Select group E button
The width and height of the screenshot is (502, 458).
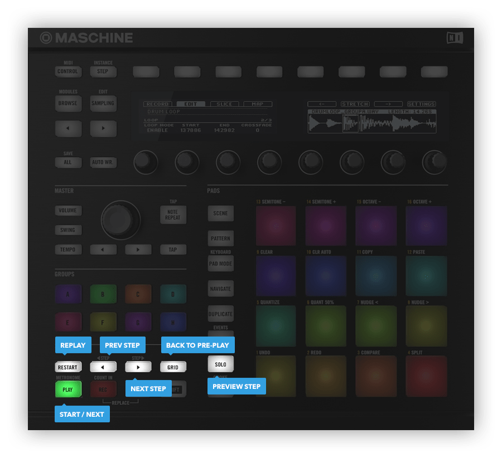pyautogui.click(x=68, y=322)
